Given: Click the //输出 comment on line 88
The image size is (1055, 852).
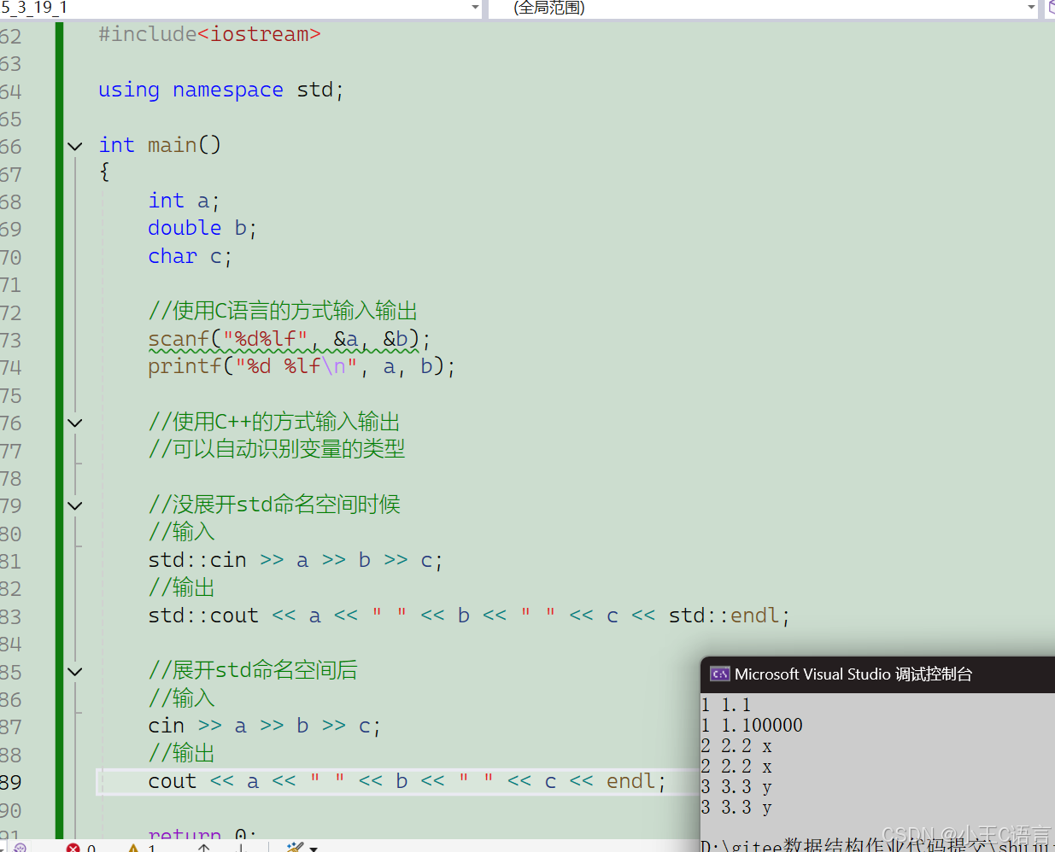Looking at the screenshot, I should 181,753.
